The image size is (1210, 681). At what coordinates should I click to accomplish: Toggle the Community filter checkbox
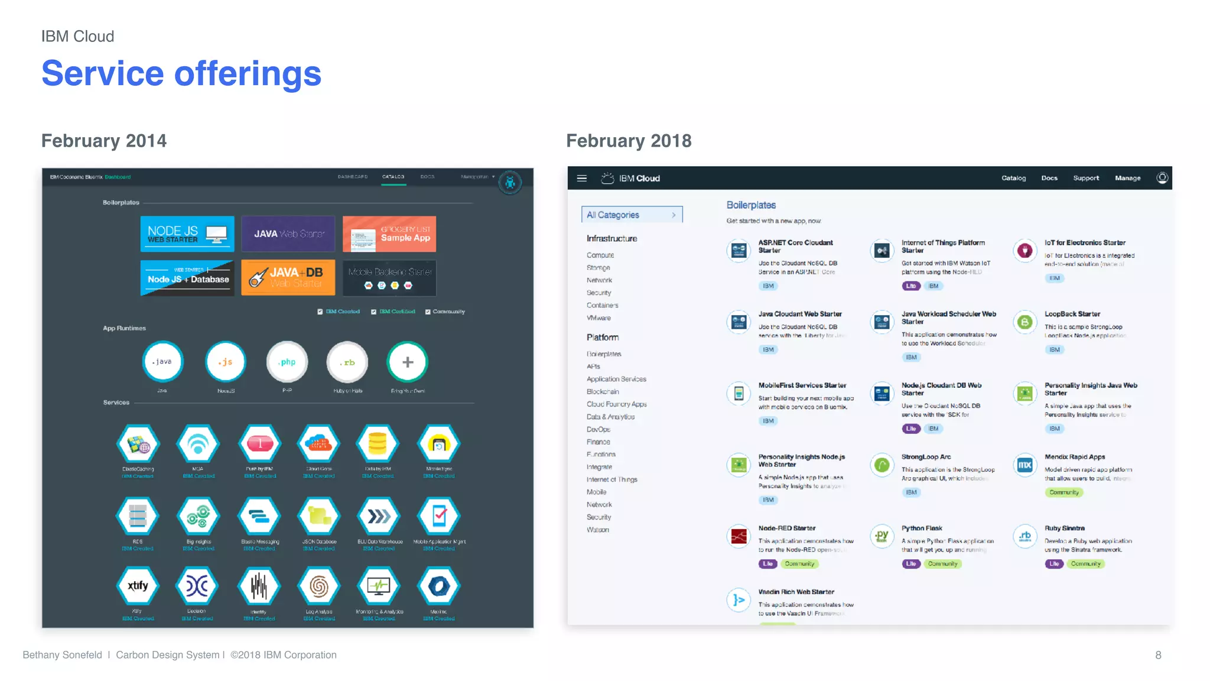point(428,312)
